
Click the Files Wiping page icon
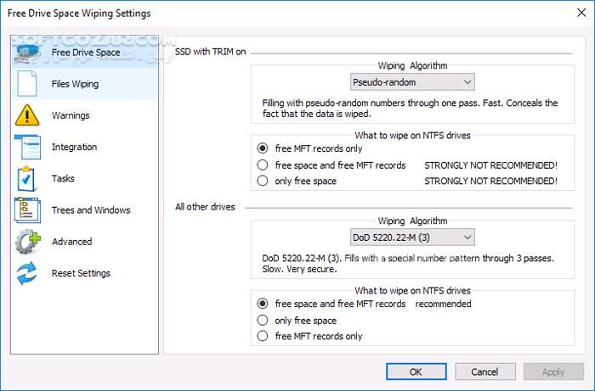27,84
